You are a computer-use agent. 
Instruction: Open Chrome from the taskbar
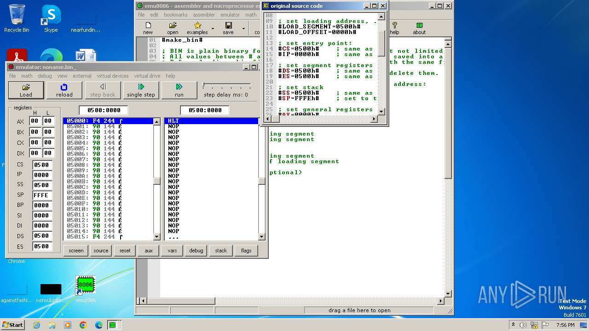click(x=83, y=325)
